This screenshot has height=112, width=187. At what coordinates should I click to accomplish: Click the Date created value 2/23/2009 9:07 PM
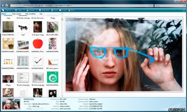coord(96,106)
